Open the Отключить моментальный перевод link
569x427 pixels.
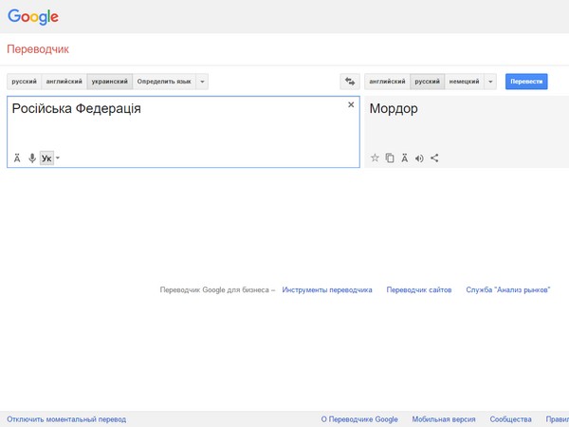coord(66,419)
